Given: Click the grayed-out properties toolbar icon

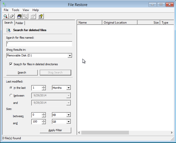Looking at the screenshot, I should (x=33, y=16).
